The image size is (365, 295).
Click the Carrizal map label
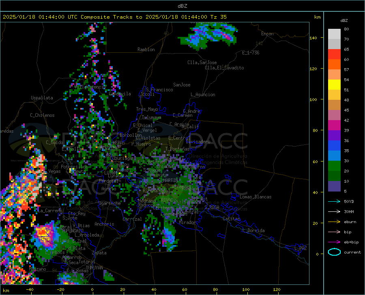[x=132, y=219]
